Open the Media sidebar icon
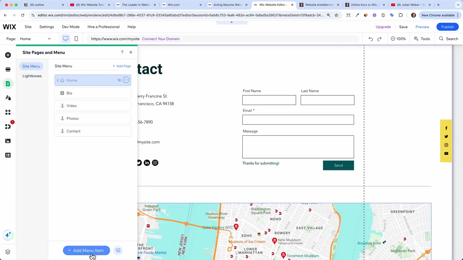The image size is (463, 260). (8, 141)
